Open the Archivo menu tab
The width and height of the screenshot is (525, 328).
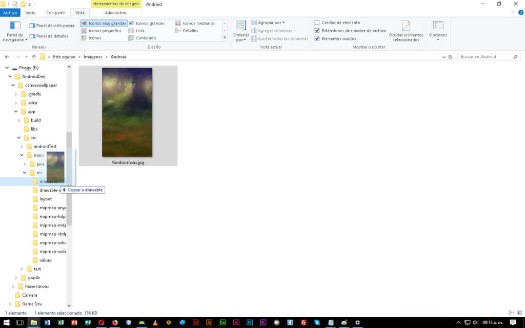pos(10,12)
